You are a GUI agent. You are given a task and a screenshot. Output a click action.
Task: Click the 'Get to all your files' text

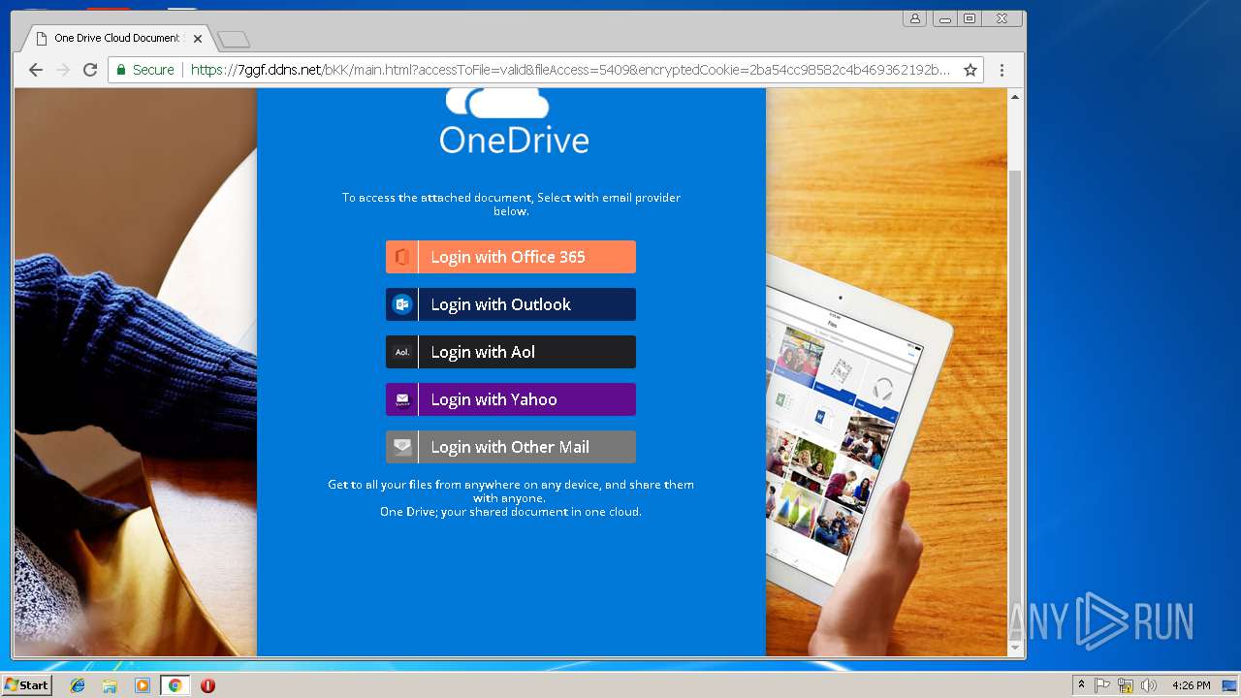tap(511, 492)
